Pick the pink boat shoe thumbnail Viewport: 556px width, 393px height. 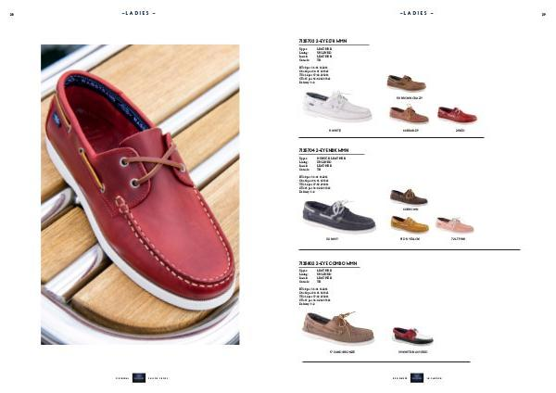pyautogui.click(x=455, y=225)
